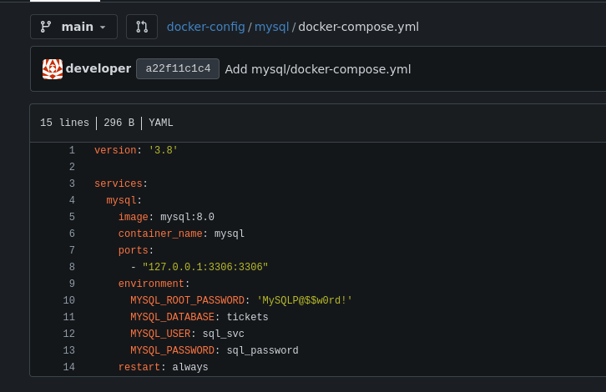Click line number 10 for MYSQL_ROOT_PASSWORD

(x=69, y=300)
